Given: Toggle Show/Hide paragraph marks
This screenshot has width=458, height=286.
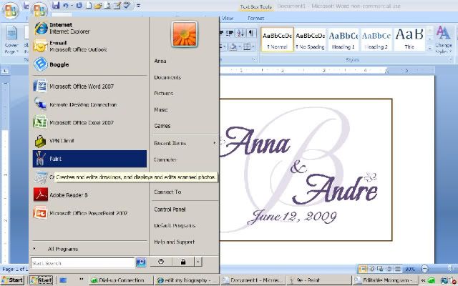Looking at the screenshot, I should pos(251,33).
